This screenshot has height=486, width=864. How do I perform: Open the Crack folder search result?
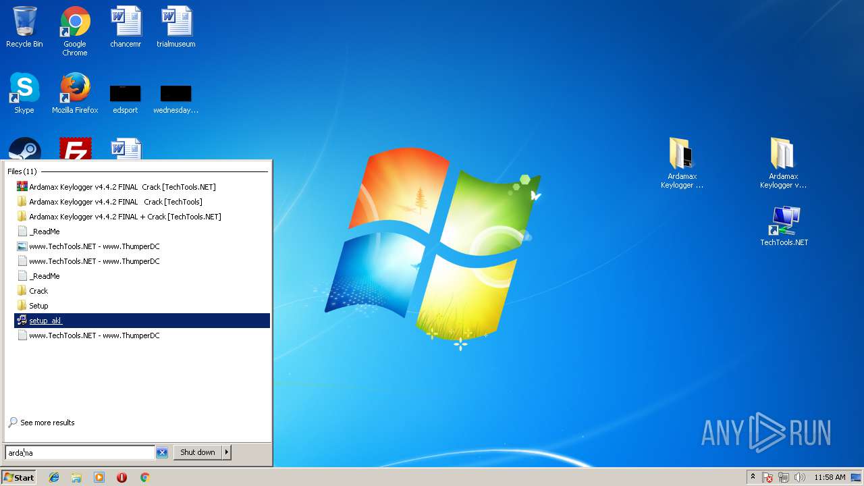pos(142,291)
